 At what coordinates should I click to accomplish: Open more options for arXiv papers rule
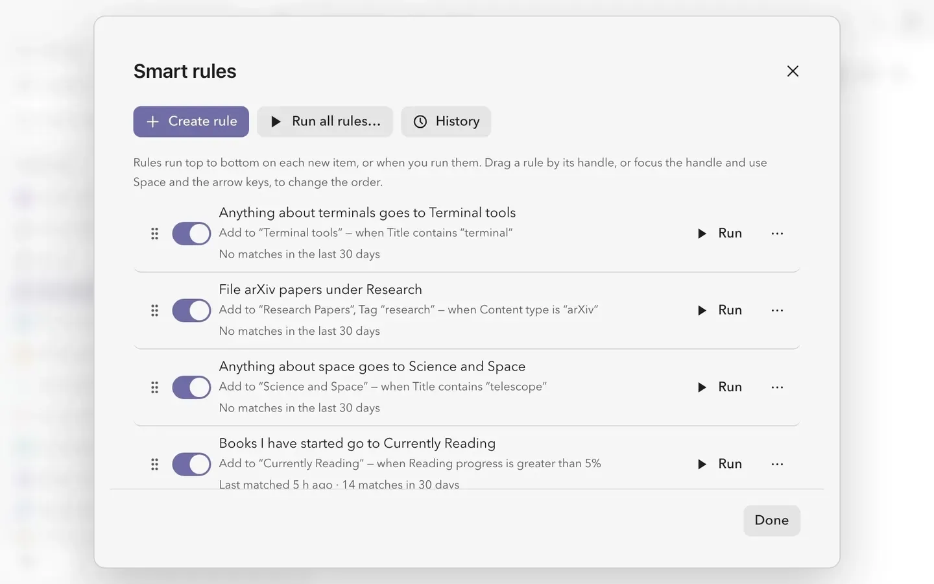(777, 311)
